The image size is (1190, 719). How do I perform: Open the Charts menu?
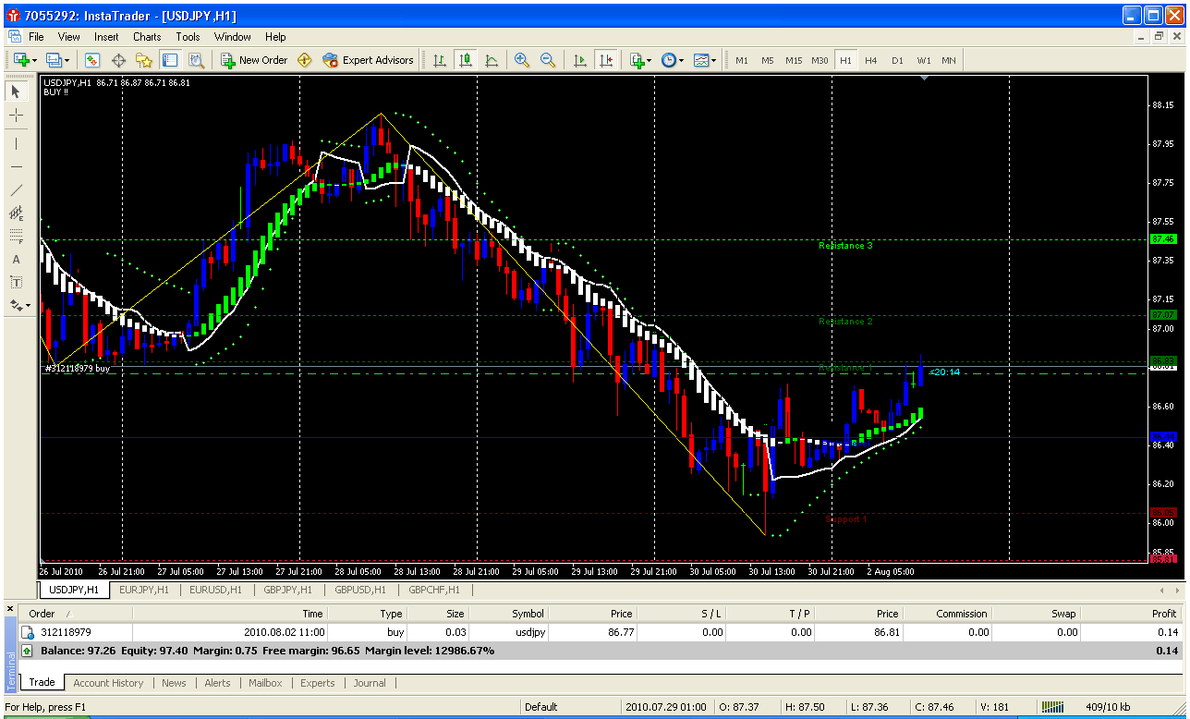[147, 37]
